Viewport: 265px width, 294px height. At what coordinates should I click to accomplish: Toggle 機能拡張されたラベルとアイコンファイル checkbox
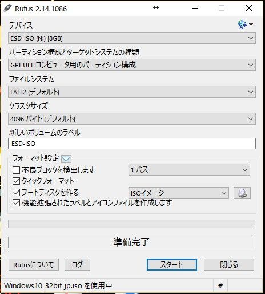(x=16, y=203)
